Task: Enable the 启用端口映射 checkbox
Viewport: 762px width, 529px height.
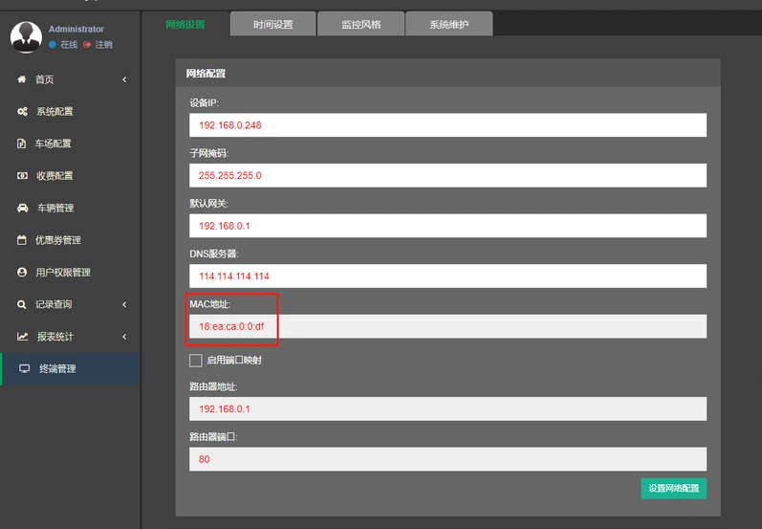Action: click(x=196, y=361)
